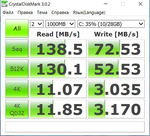Minimize the CrystalDiskMark window

coord(106,4)
